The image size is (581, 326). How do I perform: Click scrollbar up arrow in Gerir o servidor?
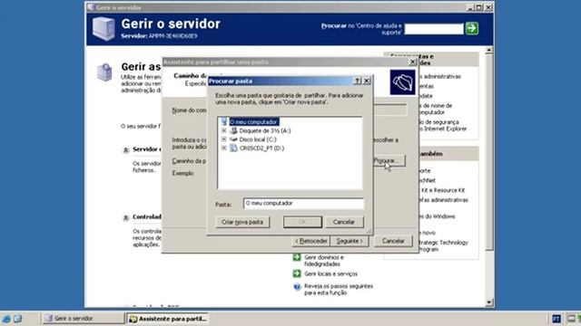point(489,50)
